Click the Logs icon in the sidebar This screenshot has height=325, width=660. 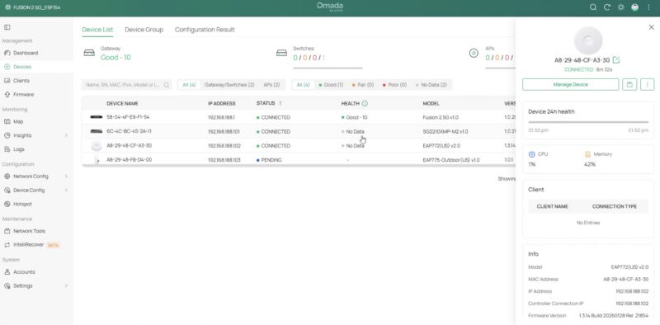point(7,149)
